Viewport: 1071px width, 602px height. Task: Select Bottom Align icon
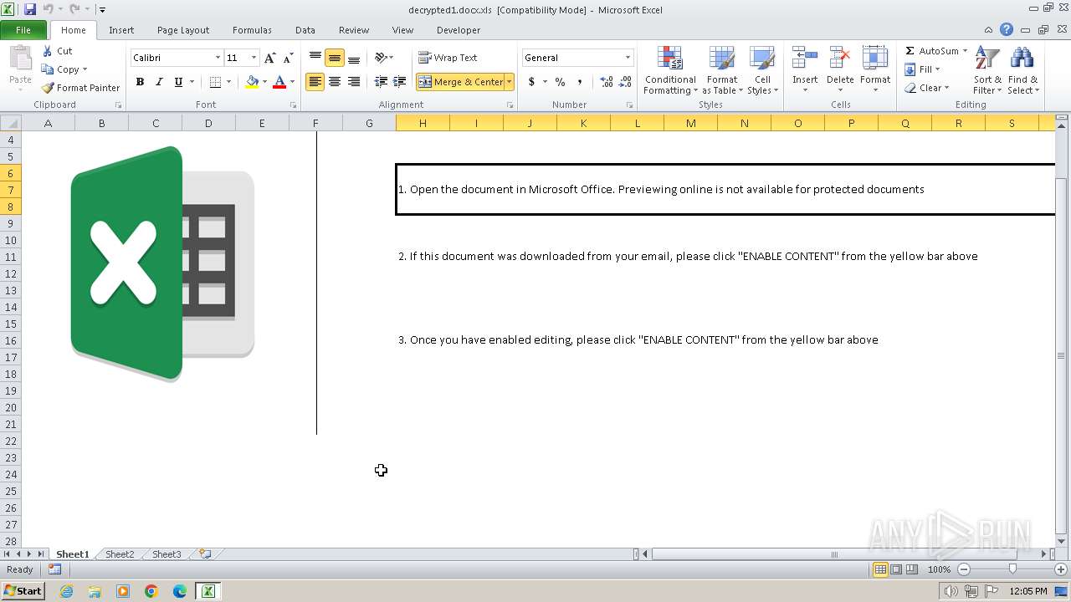click(354, 58)
